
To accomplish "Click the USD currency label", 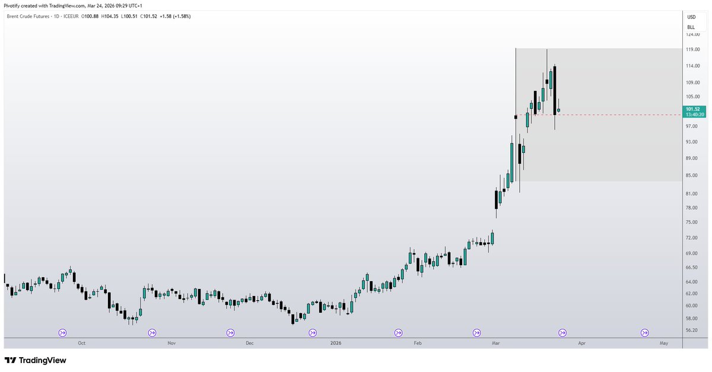I will pyautogui.click(x=691, y=17).
